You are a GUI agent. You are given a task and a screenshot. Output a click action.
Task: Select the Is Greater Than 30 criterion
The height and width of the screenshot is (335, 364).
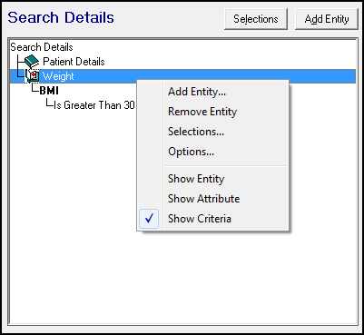pyautogui.click(x=94, y=105)
